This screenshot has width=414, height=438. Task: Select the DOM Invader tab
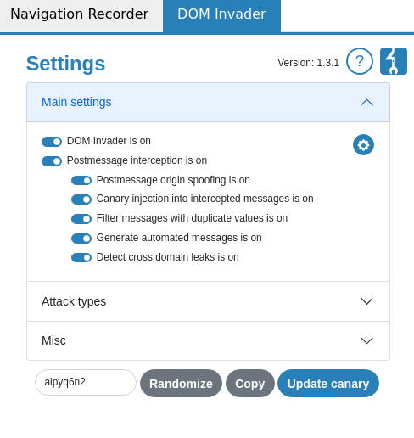tap(221, 14)
